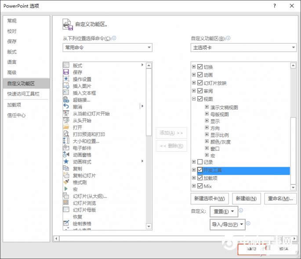301x259 pixels.
Task: Click the 重命名 button
Action: pos(280,198)
